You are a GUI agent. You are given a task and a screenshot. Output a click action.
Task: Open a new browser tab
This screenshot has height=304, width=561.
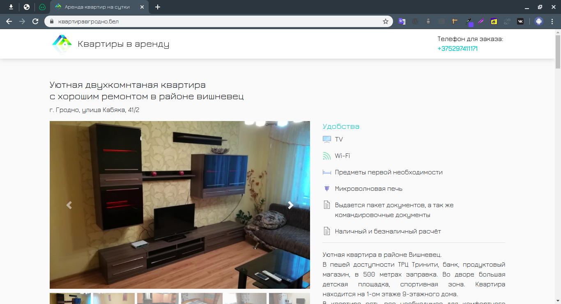(158, 7)
